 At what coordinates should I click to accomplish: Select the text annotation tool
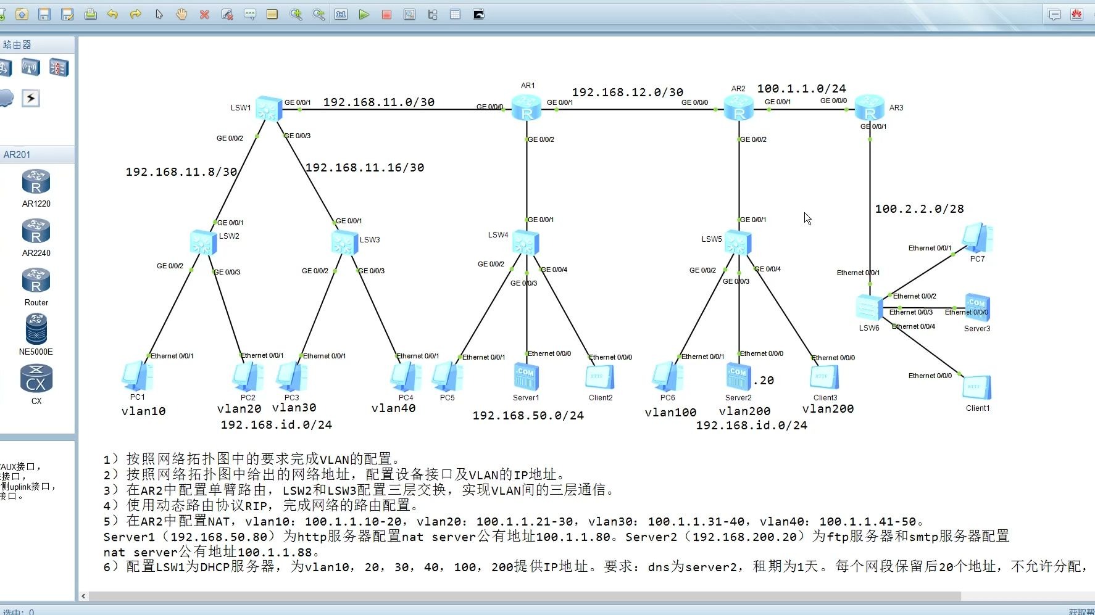[x=249, y=14]
